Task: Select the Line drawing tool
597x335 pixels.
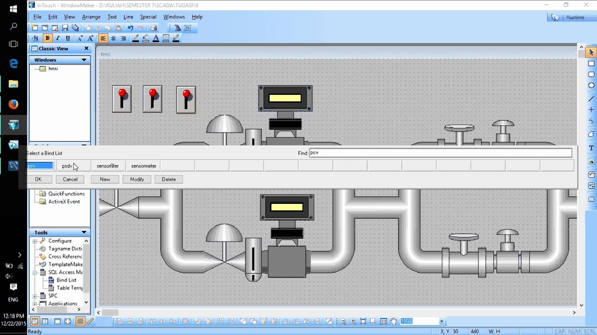Action: point(591,99)
